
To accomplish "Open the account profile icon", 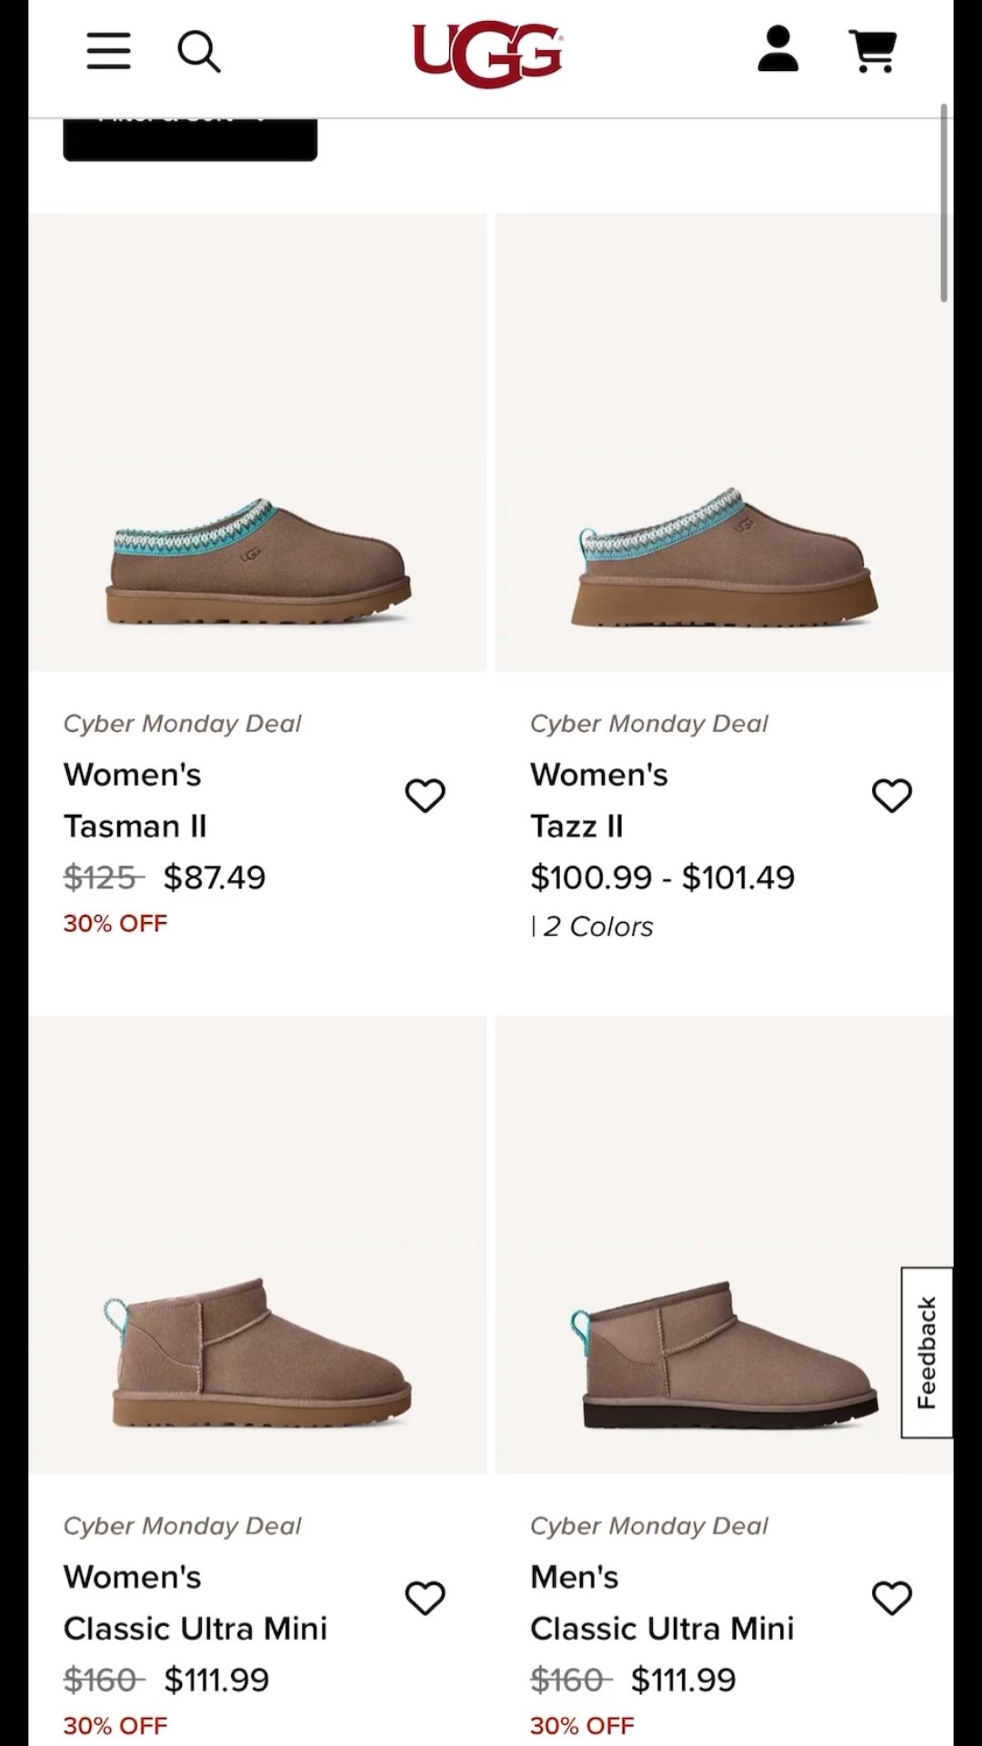I will click(x=777, y=50).
